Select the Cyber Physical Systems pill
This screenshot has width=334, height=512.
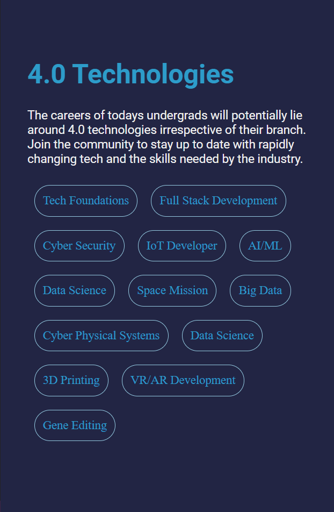[x=101, y=336]
